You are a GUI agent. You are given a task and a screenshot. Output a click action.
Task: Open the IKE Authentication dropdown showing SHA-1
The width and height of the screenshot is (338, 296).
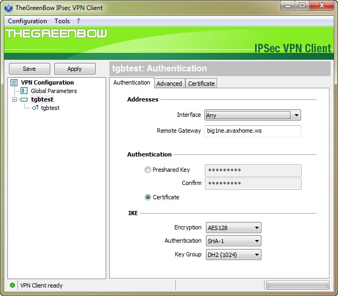[x=233, y=241]
